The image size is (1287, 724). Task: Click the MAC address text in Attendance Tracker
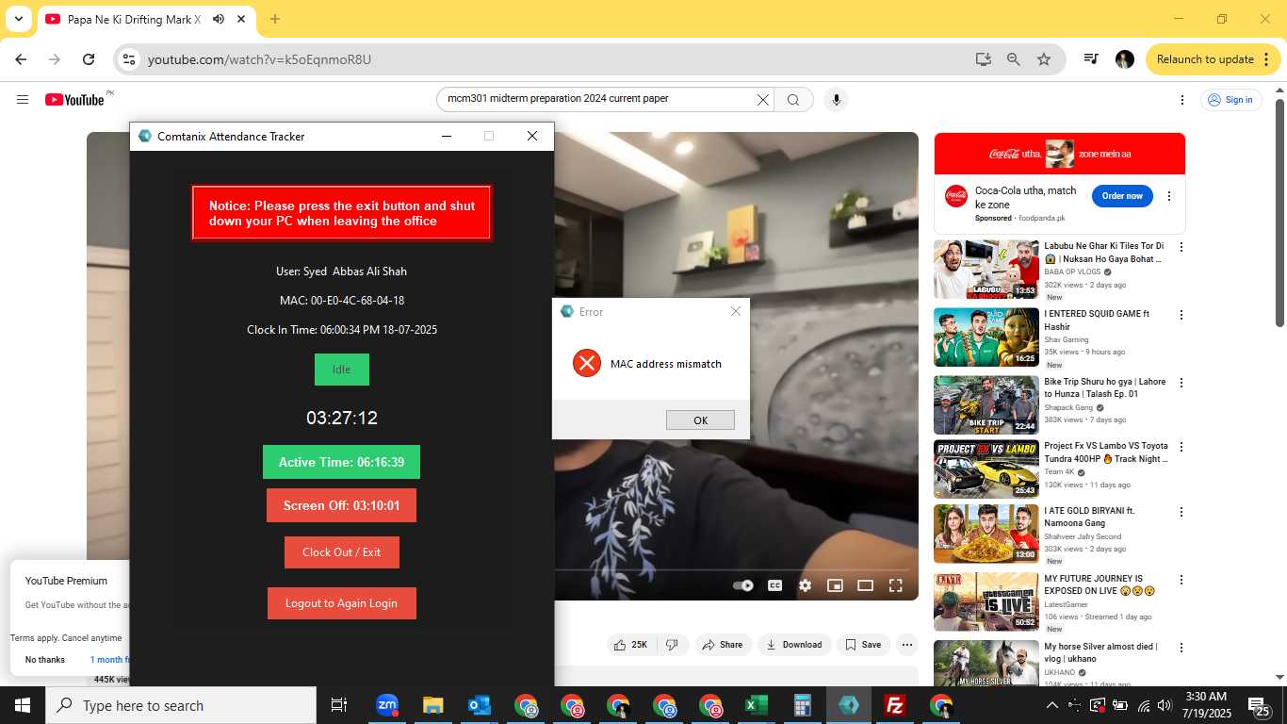tap(342, 301)
